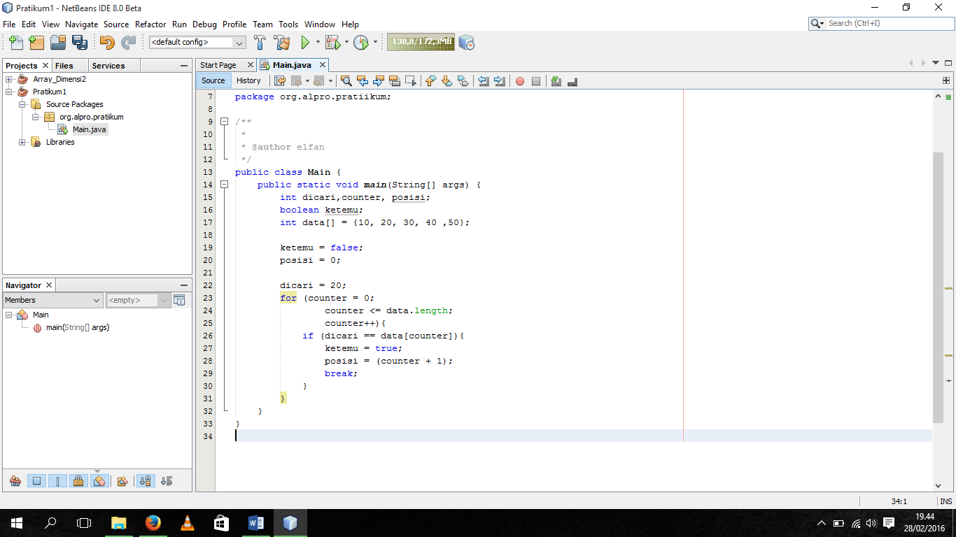Click the Find Selection magnifier icon

346,81
